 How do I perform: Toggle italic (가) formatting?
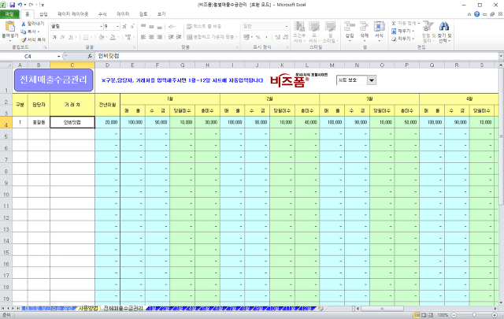(62, 37)
